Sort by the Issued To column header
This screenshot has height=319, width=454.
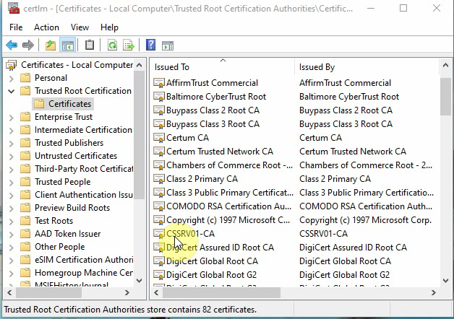click(172, 67)
